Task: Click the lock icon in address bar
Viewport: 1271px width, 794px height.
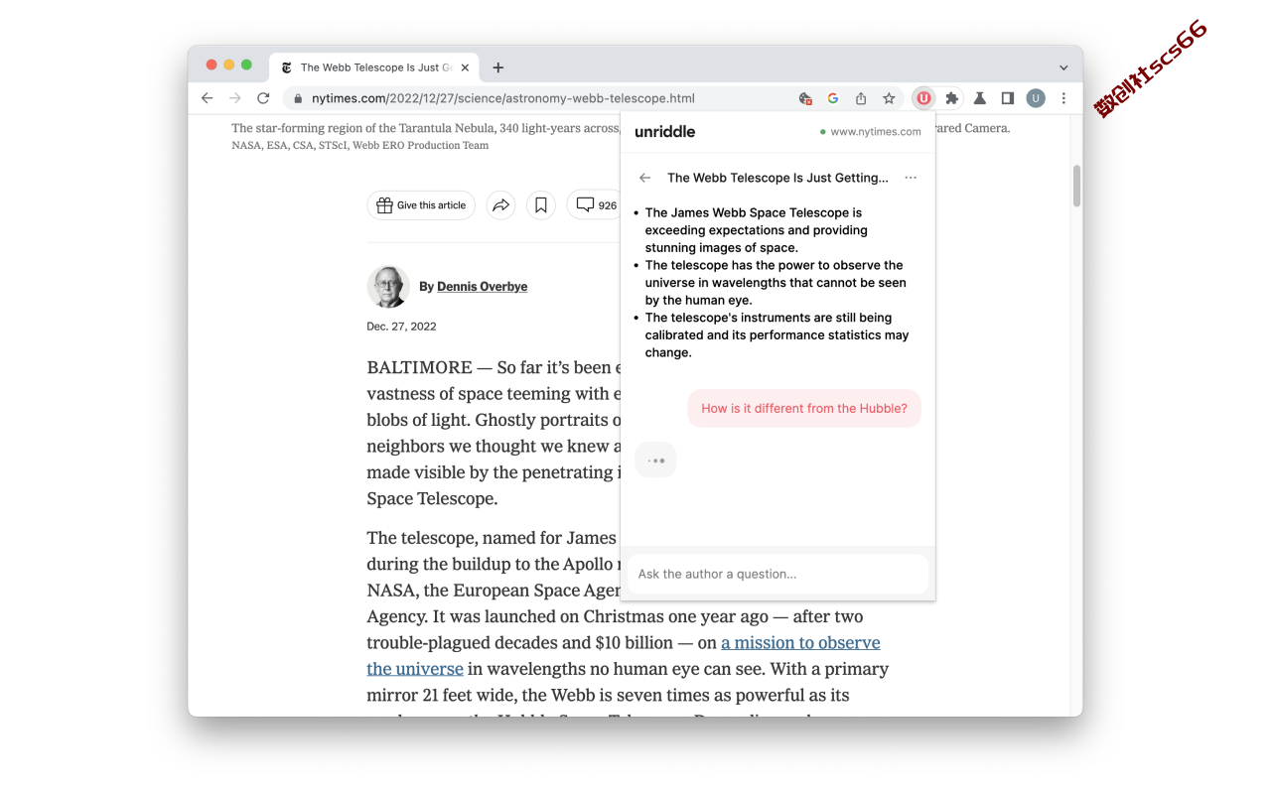Action: click(298, 98)
